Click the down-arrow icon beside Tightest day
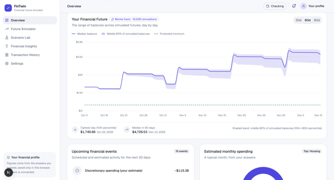334x180 pixels. click(75, 130)
